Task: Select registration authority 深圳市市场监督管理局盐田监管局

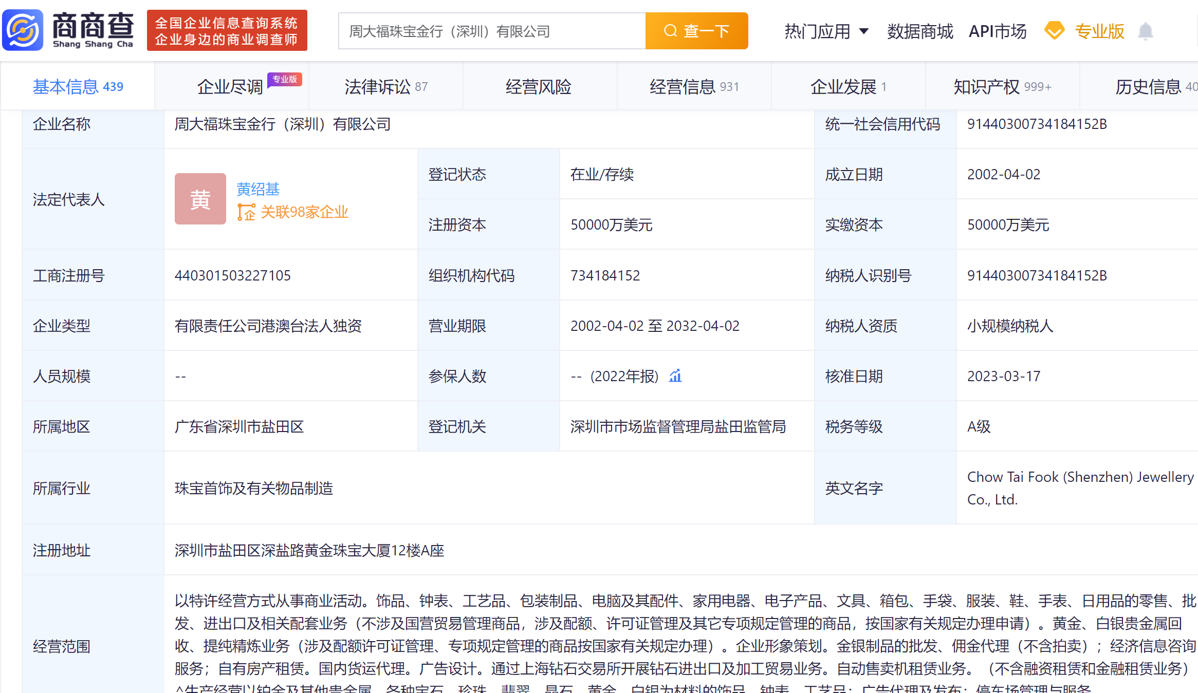Action: pyautogui.click(x=678, y=426)
